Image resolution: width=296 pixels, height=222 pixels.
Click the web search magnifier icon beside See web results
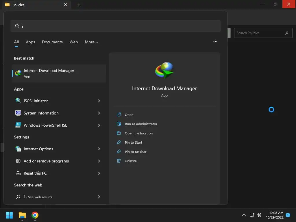click(x=18, y=197)
